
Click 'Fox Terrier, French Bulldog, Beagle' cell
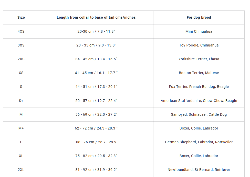point(199,87)
